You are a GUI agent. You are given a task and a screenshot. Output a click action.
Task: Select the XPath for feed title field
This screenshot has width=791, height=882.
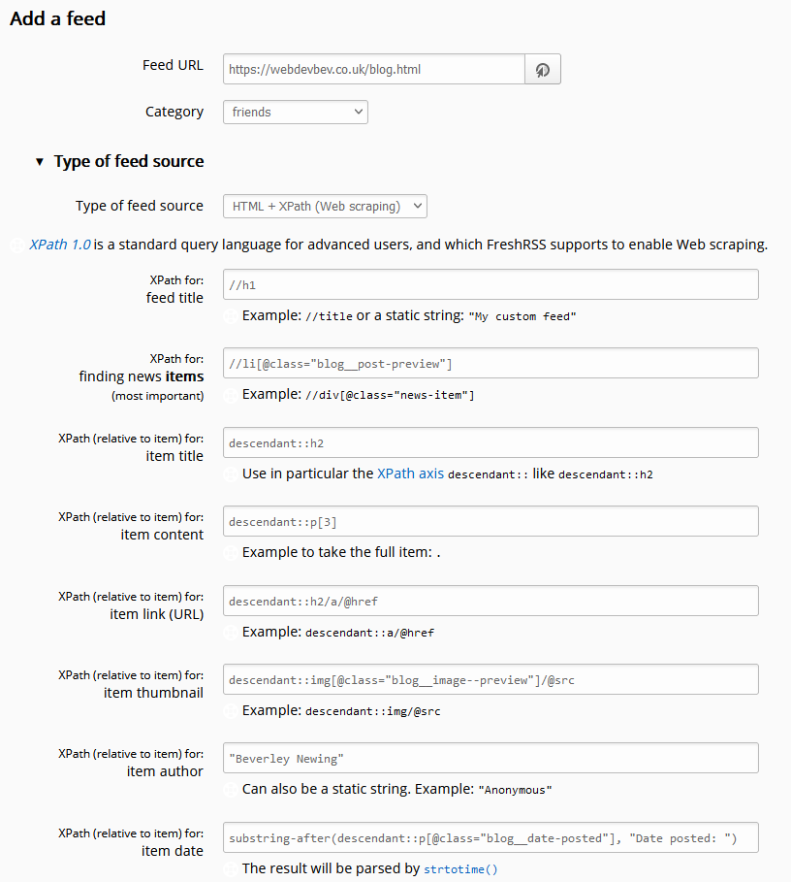tap(490, 284)
